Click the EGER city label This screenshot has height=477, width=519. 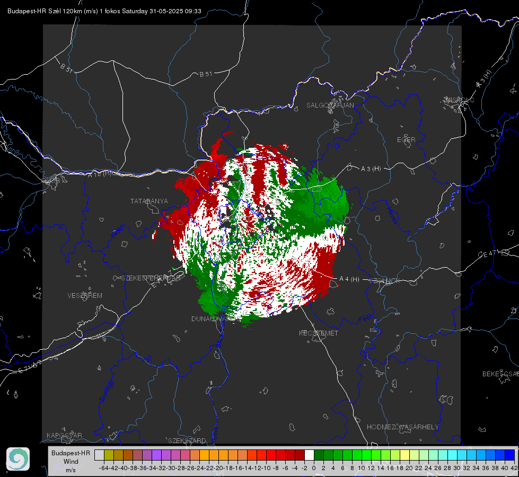point(406,140)
